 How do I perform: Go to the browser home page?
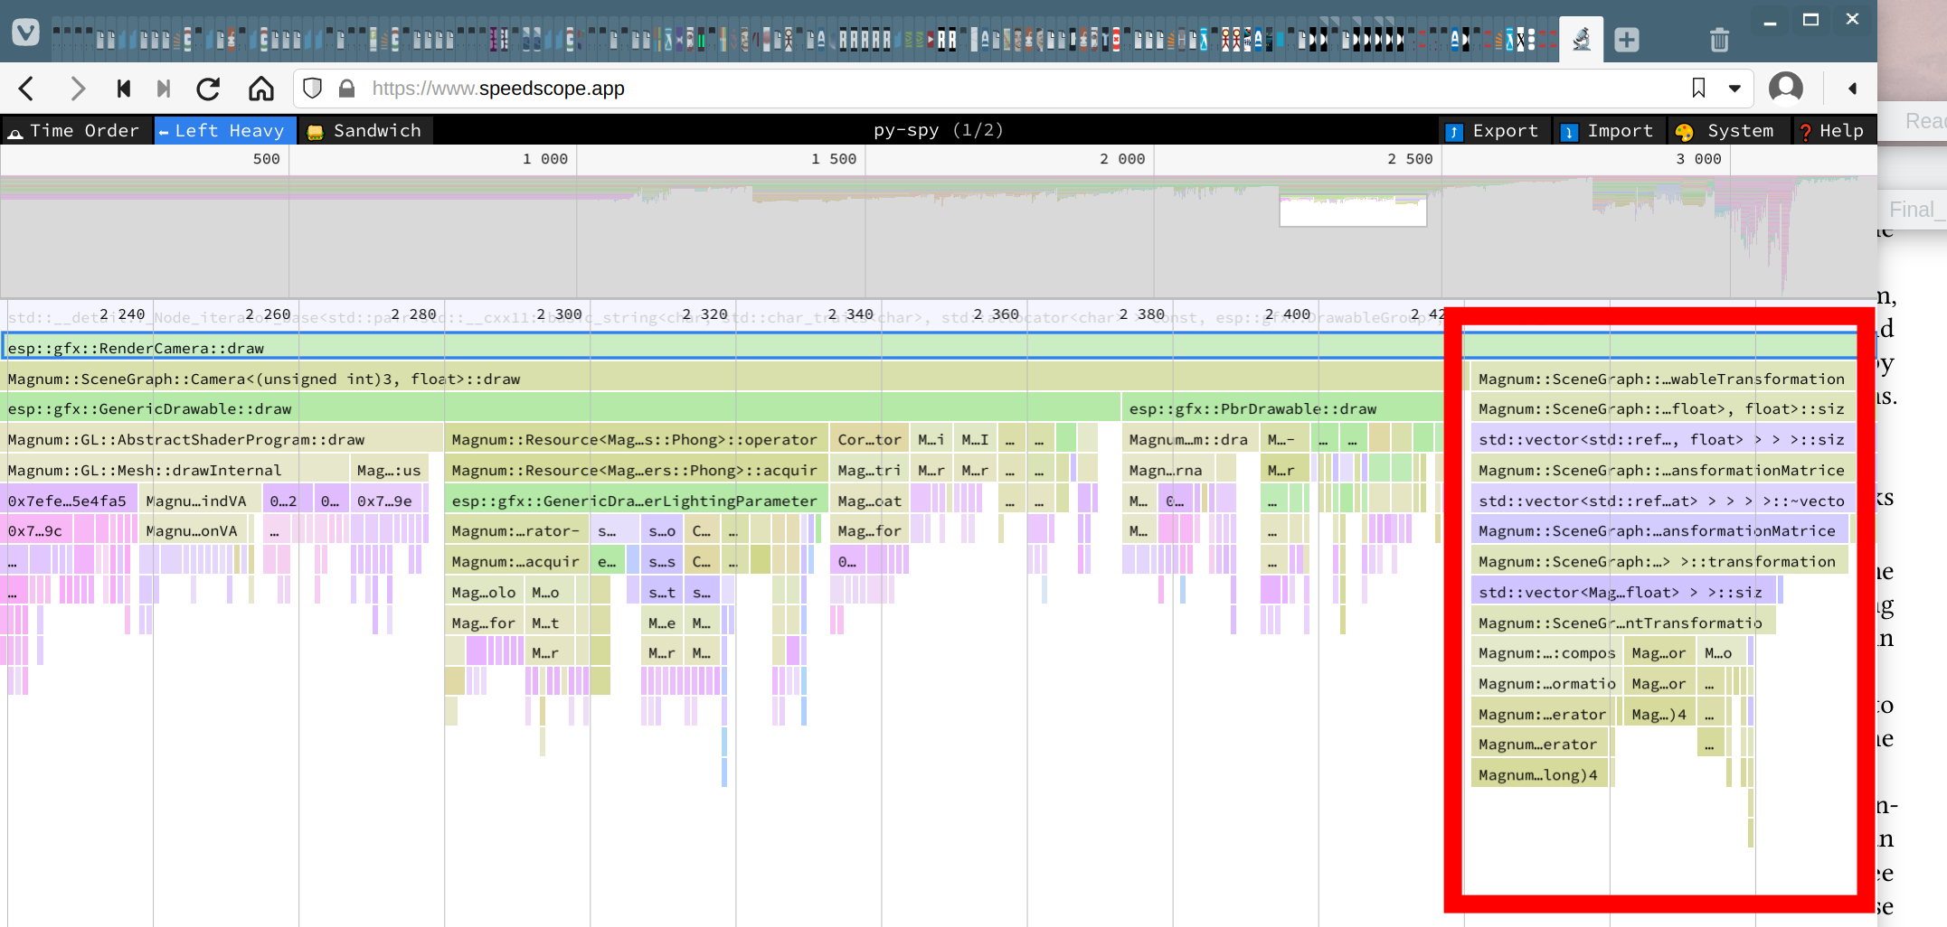coord(261,89)
